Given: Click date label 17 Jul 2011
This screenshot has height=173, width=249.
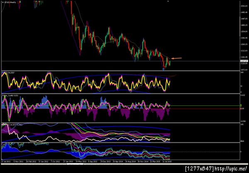Looking at the screenshot, I should tap(6, 161).
